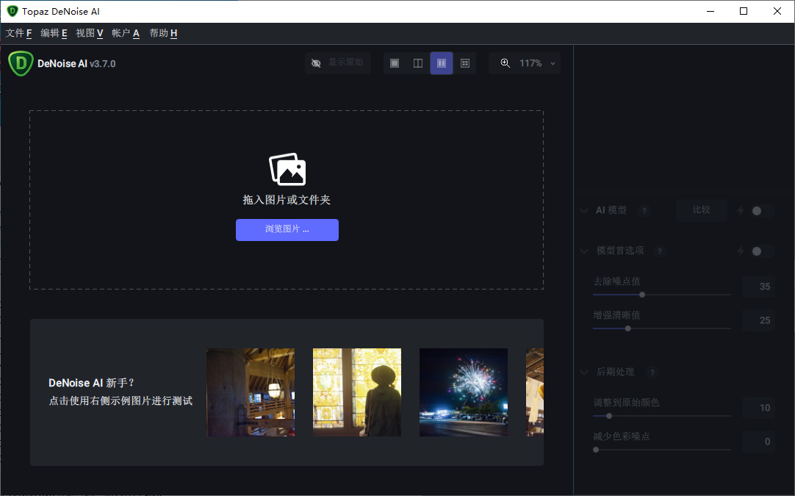Image resolution: width=795 pixels, height=496 pixels.
Task: Click the lightning icon in the 模型首选项 row
Action: coord(740,251)
